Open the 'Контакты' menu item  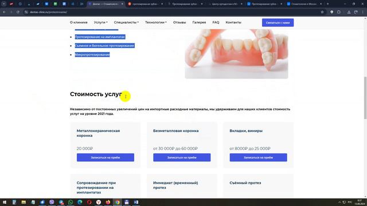pos(233,22)
